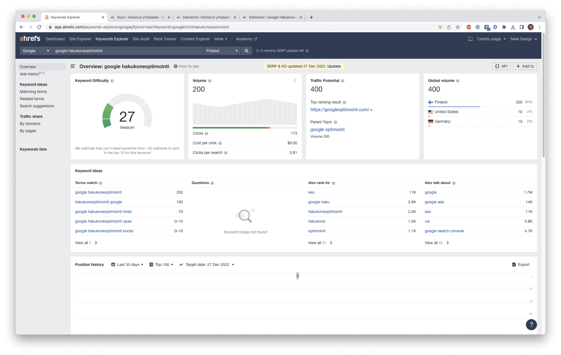Open the Chrome extensions puzzle icon
The width and height of the screenshot is (561, 355).
coord(504,27)
